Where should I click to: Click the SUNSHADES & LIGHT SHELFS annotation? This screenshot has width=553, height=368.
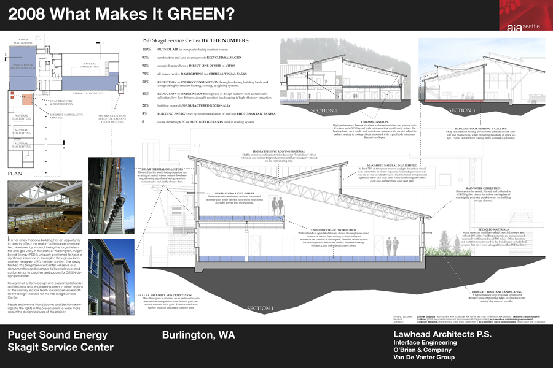point(235,198)
